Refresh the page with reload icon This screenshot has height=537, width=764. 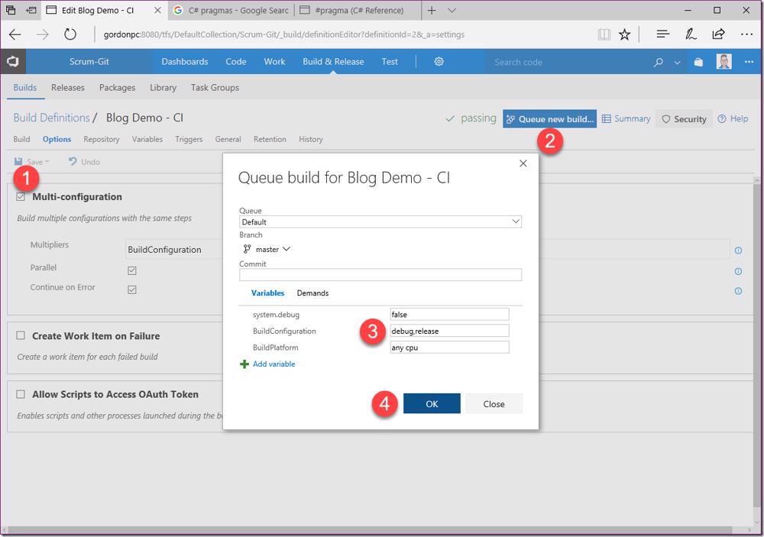[70, 34]
